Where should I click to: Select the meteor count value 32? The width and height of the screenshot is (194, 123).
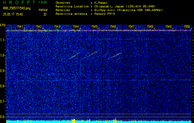tap(45, 14)
